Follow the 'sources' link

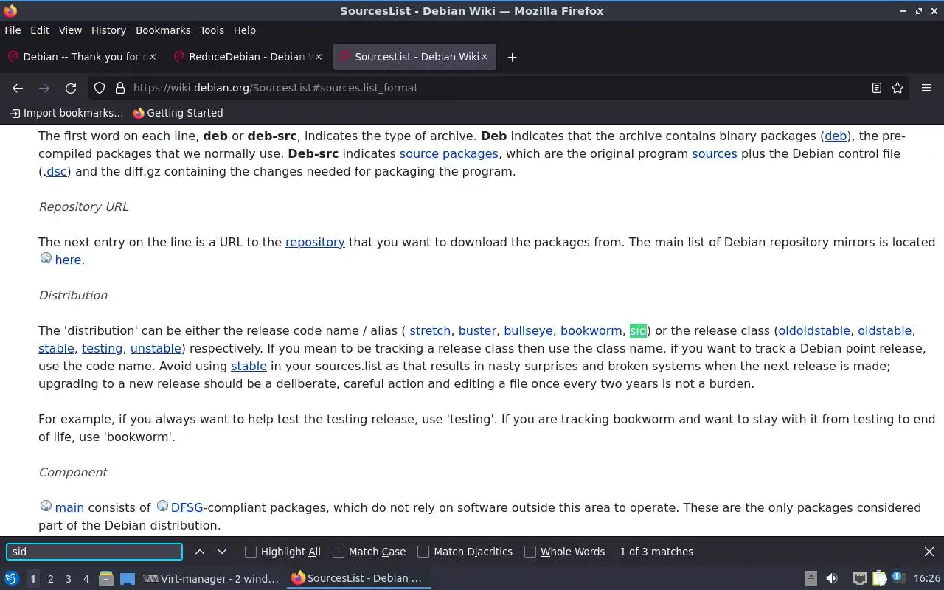pyautogui.click(x=714, y=153)
